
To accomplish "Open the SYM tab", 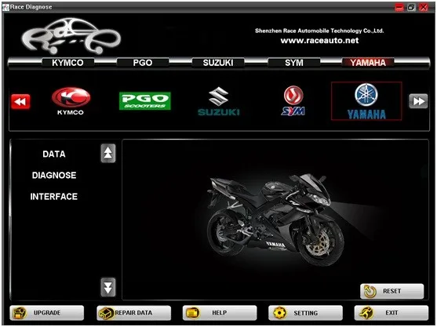I will click(294, 63).
